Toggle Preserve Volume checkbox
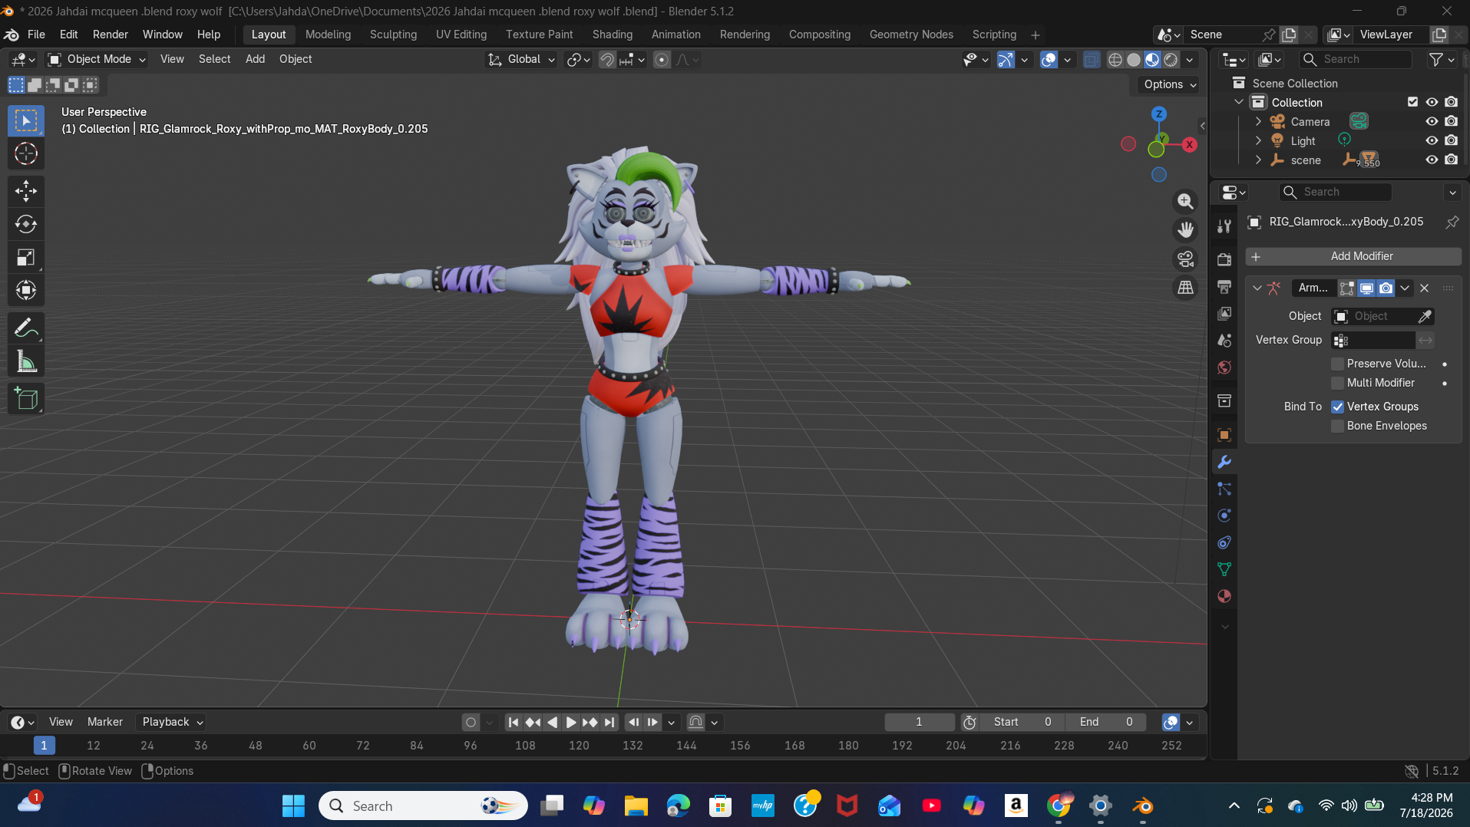The image size is (1470, 827). 1338,364
